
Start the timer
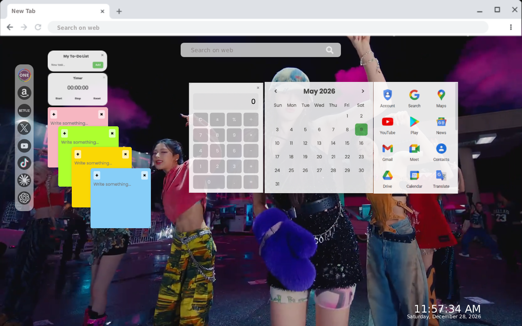[59, 99]
